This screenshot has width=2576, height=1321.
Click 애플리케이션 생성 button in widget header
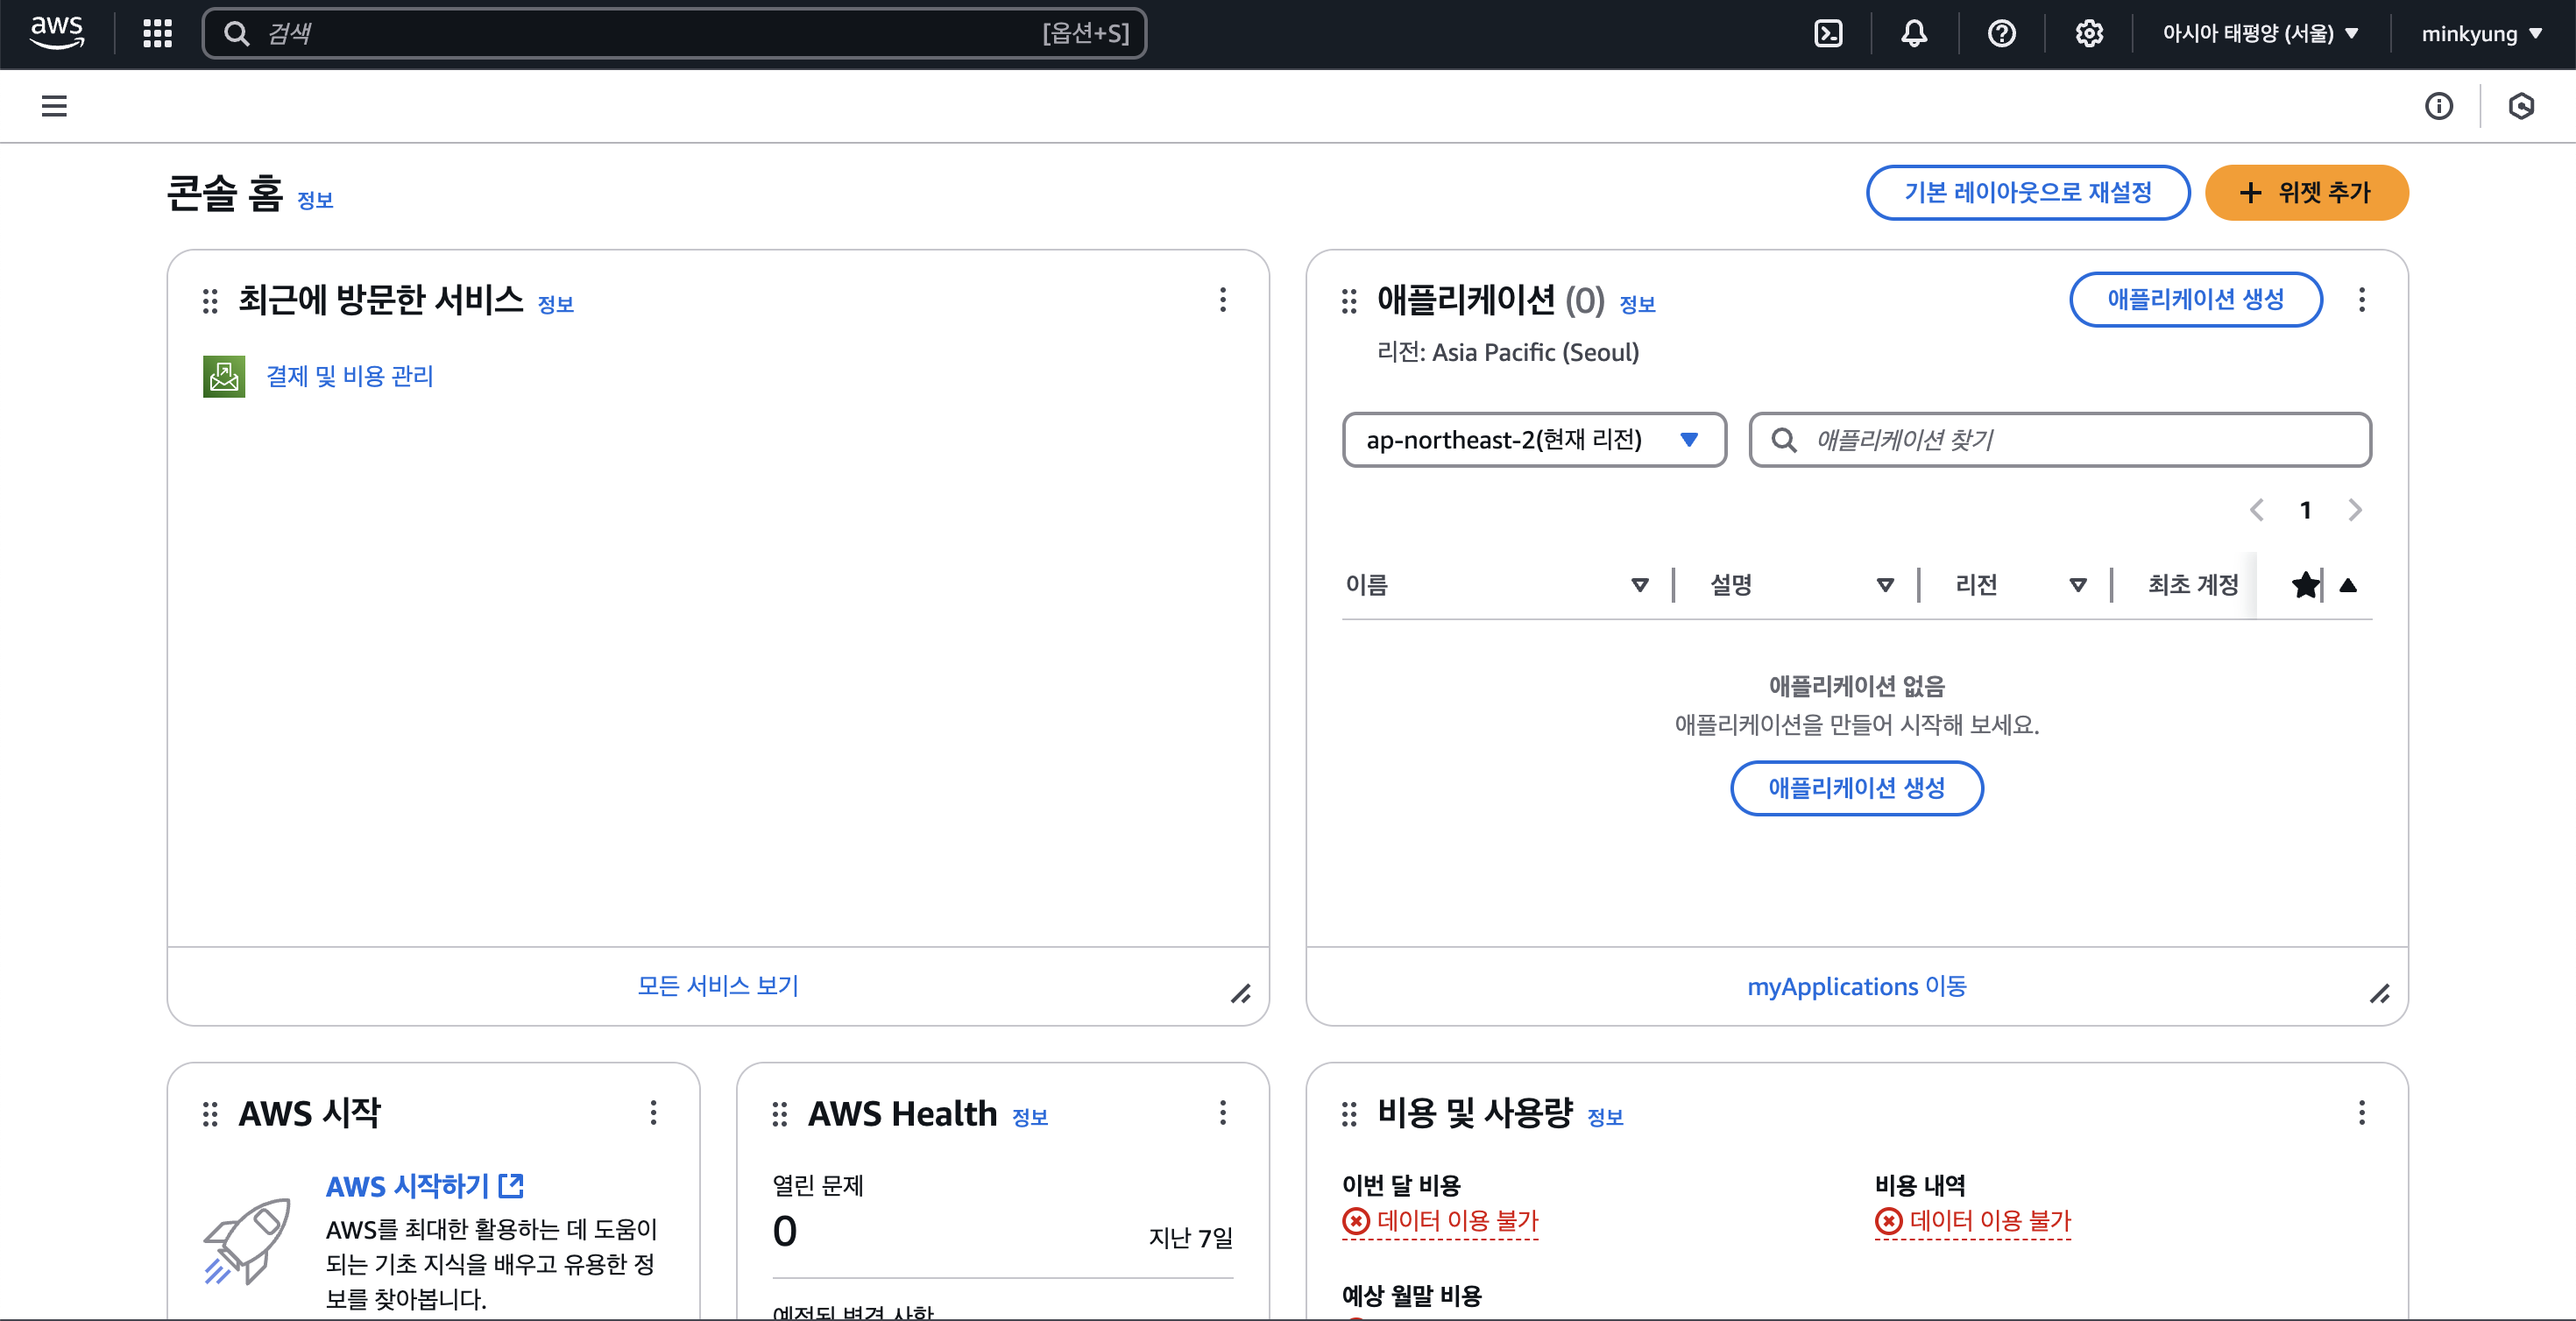(2195, 299)
